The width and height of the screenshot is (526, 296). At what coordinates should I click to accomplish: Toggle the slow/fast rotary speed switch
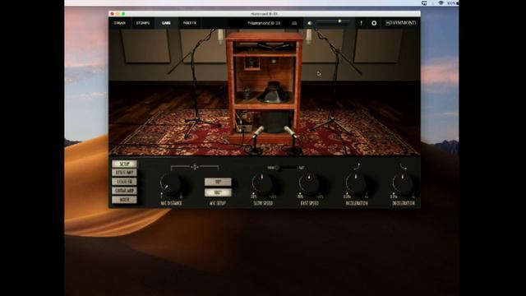[x=286, y=168]
